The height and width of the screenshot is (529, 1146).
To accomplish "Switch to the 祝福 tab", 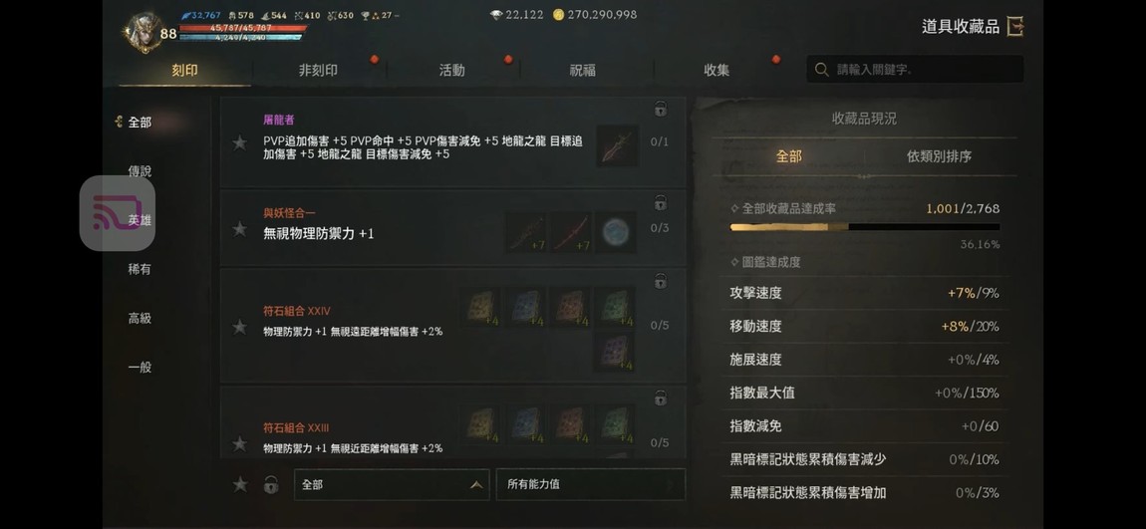I will pos(583,70).
